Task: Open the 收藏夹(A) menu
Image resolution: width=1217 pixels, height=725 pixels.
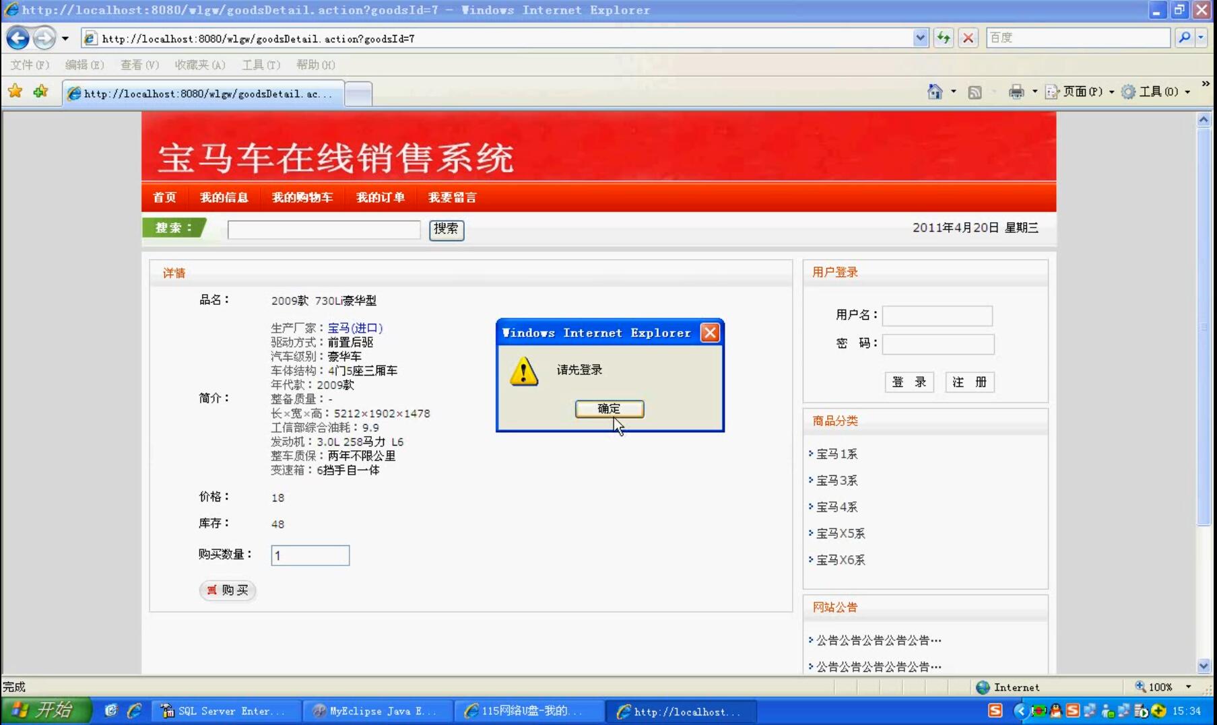Action: click(200, 65)
